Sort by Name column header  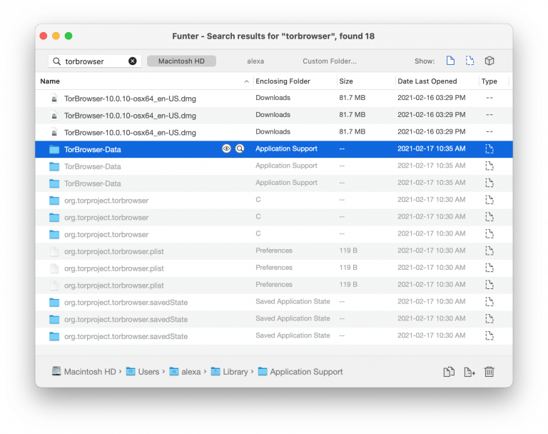[50, 81]
